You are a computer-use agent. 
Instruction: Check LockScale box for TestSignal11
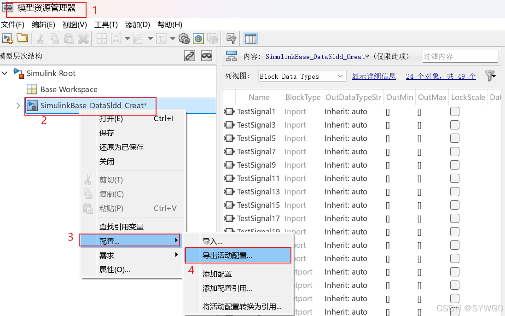(x=455, y=178)
